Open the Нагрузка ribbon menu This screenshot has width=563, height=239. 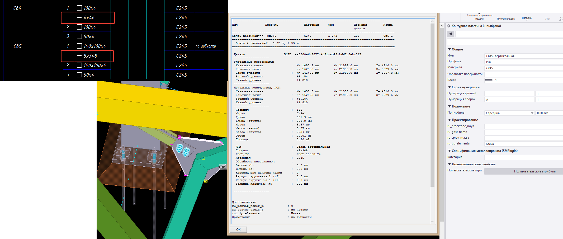[x=527, y=18]
